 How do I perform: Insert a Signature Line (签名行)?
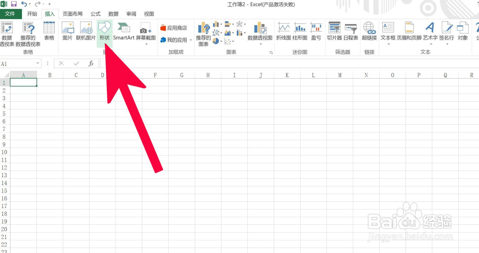pos(447,34)
